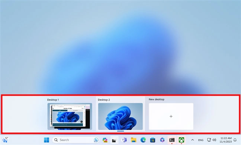
Task: Open the Copilot preview icon
Action: tap(105, 140)
